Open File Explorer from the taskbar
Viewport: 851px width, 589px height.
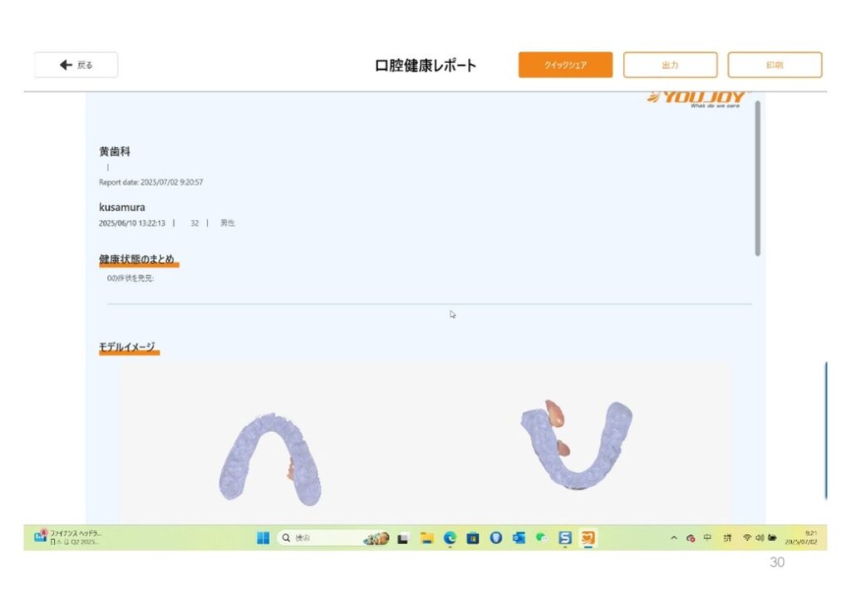(x=426, y=538)
